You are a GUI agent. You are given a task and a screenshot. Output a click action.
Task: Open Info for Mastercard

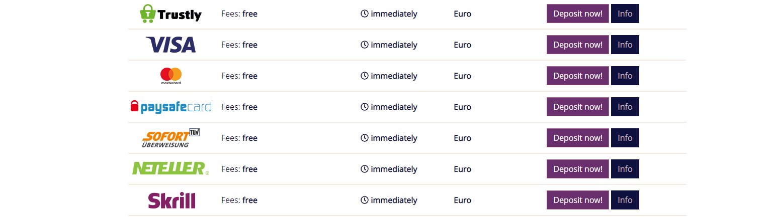coord(625,76)
